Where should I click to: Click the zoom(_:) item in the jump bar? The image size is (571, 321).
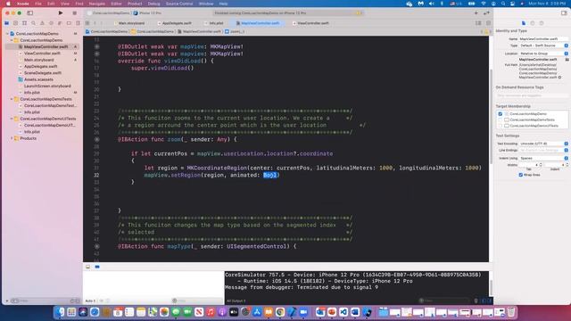click(x=235, y=32)
